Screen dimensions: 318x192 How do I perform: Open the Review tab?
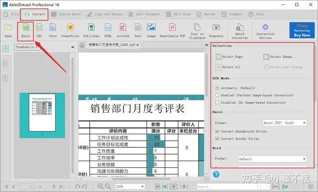(x=206, y=14)
